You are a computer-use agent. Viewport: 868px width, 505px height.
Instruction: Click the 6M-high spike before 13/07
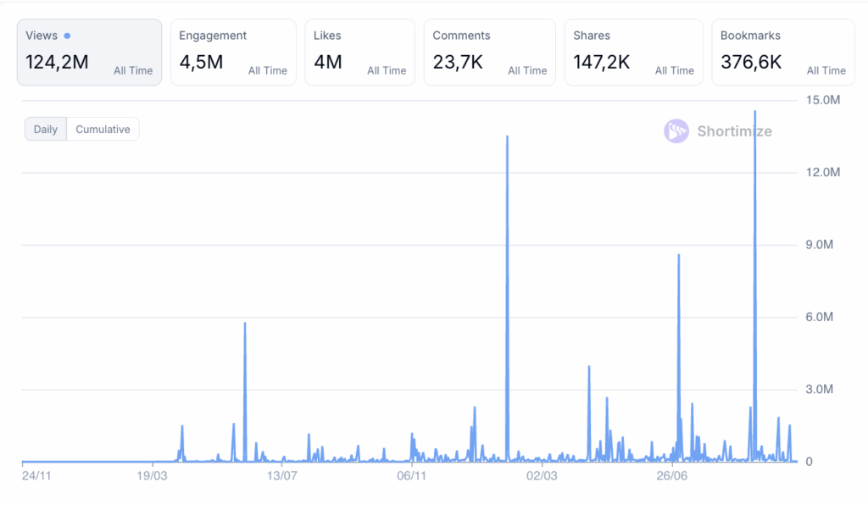pos(245,326)
